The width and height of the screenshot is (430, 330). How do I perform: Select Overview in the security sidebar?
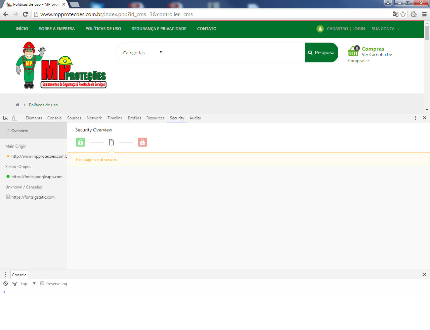pos(33,131)
